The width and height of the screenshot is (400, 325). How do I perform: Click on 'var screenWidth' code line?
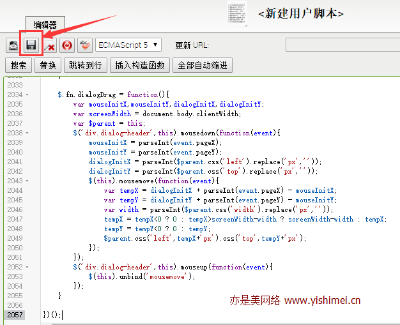(x=157, y=114)
